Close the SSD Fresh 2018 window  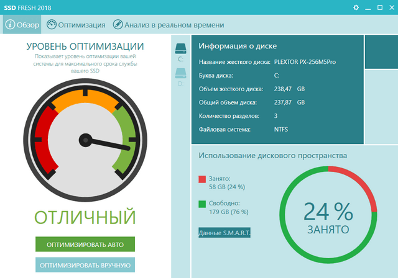(x=390, y=7)
